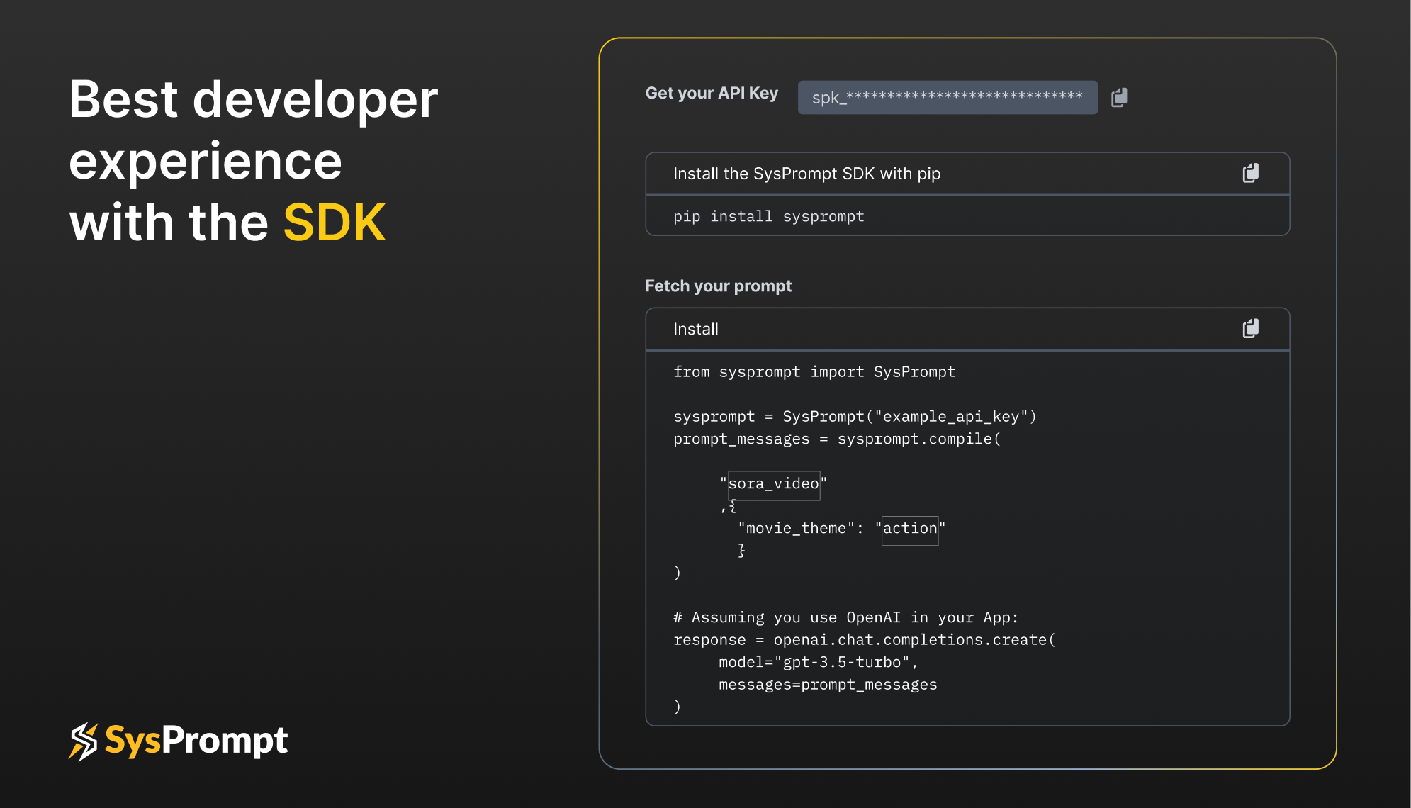Click the 'pip install sysprompt' command line
The width and height of the screenshot is (1411, 808).
click(x=768, y=216)
